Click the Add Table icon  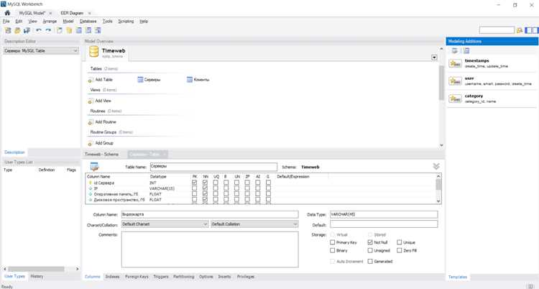[x=91, y=80]
